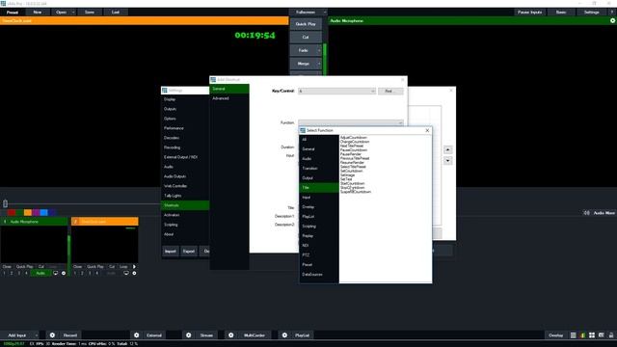The width and height of the screenshot is (617, 347).
Task: Toggle Loop on the orange title input
Action: (x=123, y=266)
